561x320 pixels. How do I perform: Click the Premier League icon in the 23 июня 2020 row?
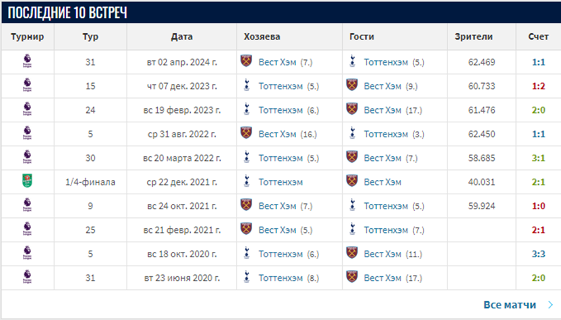(x=27, y=277)
